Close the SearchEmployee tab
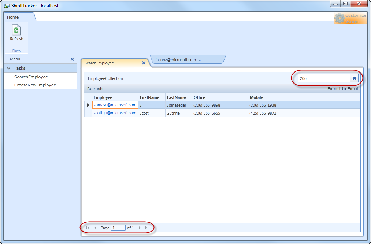Image resolution: width=371 pixels, height=244 pixels. click(x=144, y=63)
